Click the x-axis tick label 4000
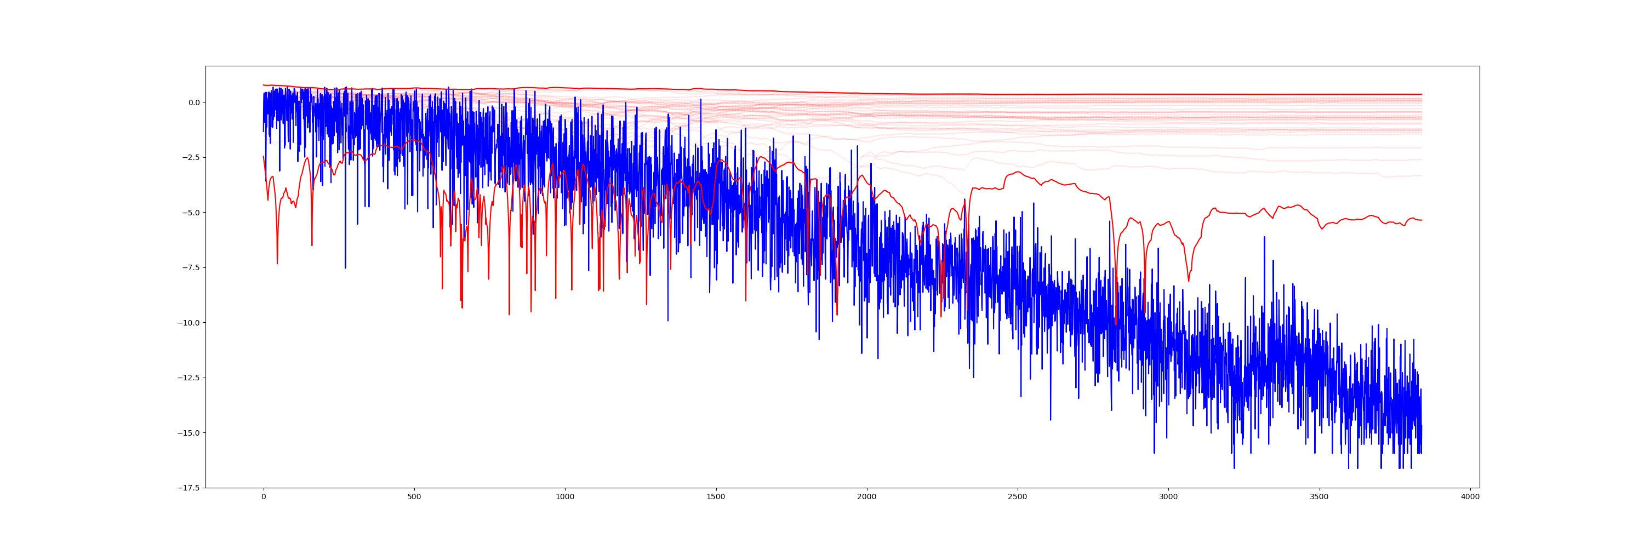 [1470, 497]
